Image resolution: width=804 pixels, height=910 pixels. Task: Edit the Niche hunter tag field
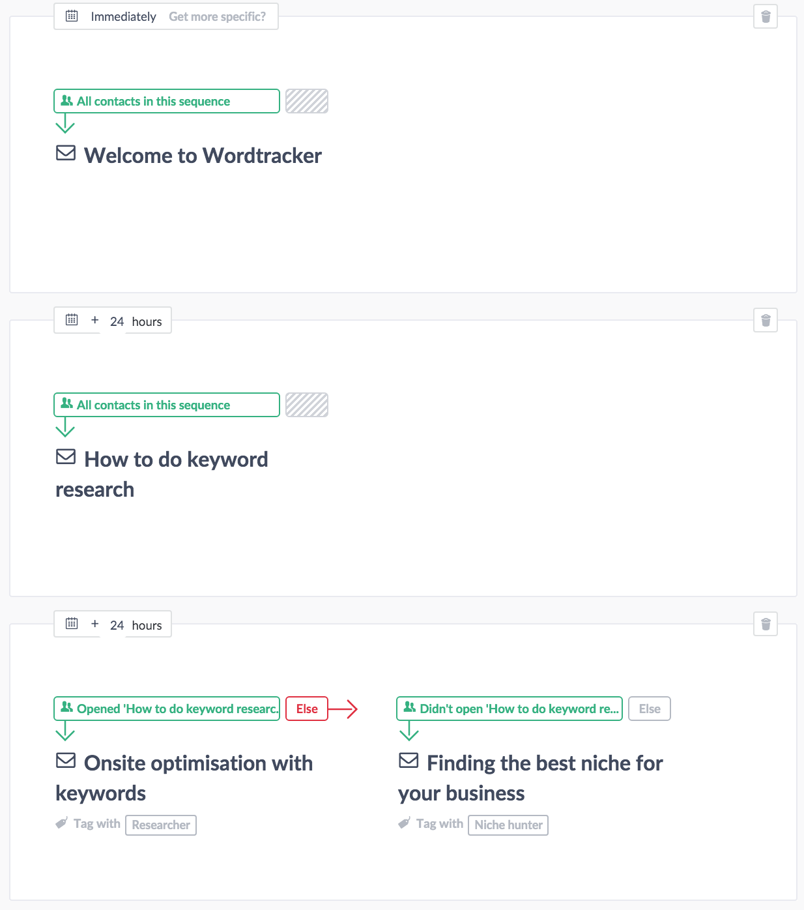click(x=508, y=825)
